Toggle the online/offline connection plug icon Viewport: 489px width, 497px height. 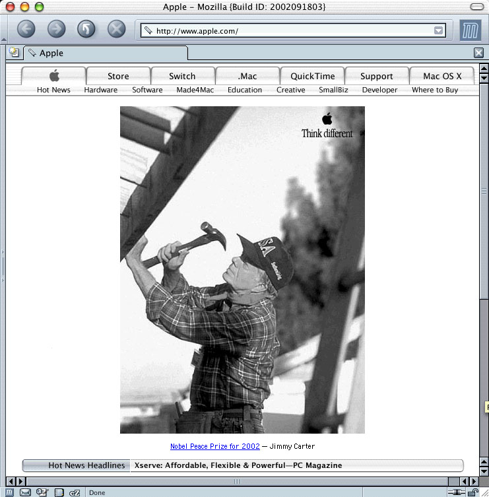tap(457, 492)
